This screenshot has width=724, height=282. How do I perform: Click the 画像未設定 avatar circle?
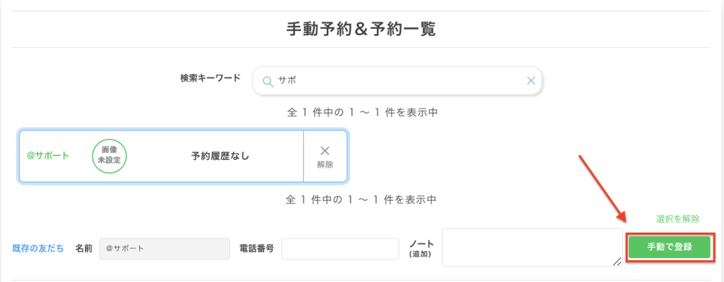click(110, 156)
